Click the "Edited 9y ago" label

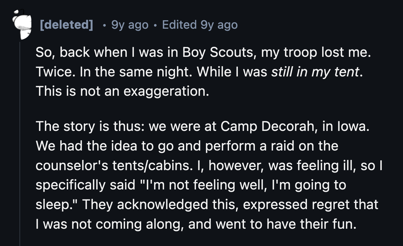(x=200, y=25)
